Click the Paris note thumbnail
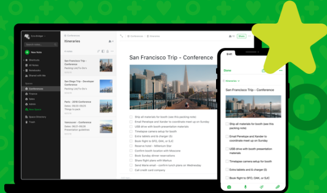Image resolution: width=327 pixels, height=193 pixels. point(106,106)
